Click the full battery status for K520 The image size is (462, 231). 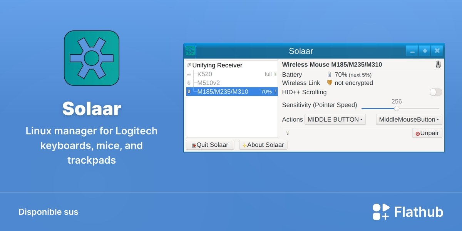click(268, 74)
